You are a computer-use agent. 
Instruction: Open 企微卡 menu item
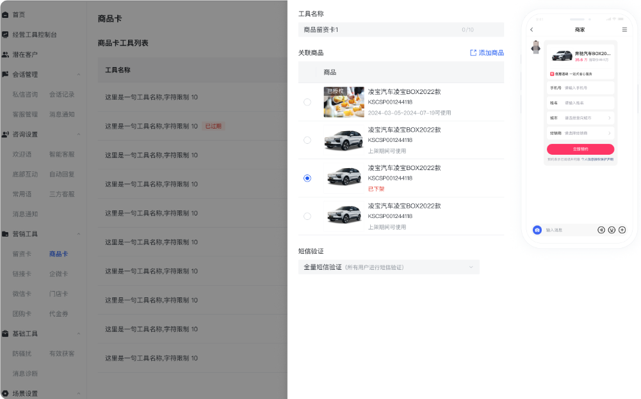[58, 274]
